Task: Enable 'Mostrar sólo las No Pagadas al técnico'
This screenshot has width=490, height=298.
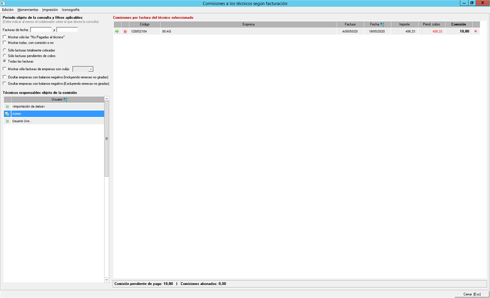Action: tap(5, 37)
